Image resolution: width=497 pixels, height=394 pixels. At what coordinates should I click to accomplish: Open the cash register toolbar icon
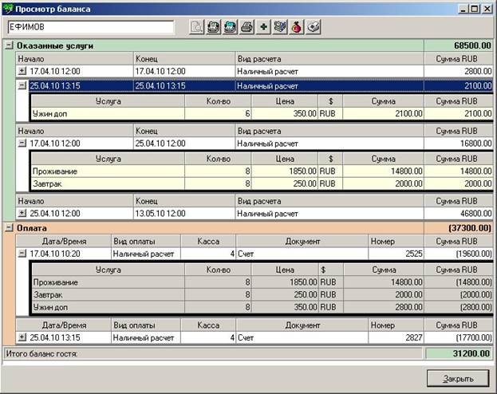click(280, 27)
